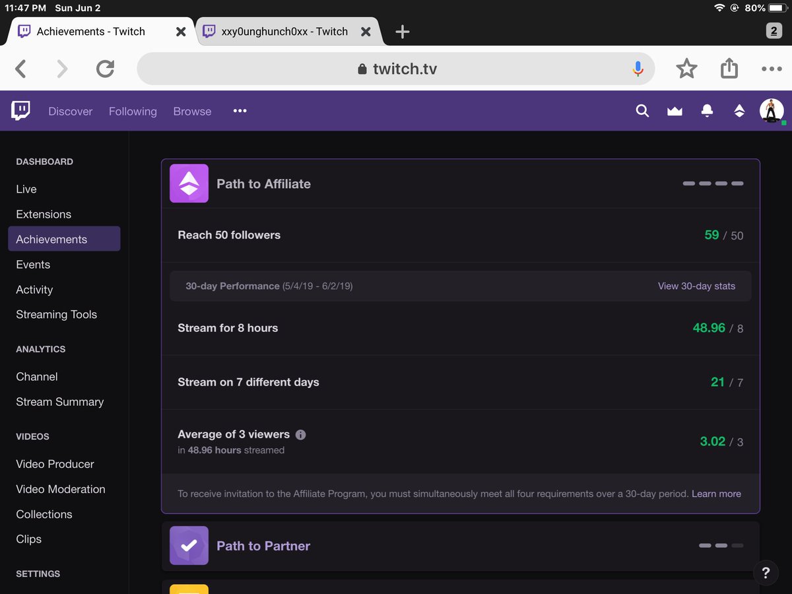Close the Achievements - Twitch tab
The width and height of the screenshot is (792, 594).
coord(180,32)
